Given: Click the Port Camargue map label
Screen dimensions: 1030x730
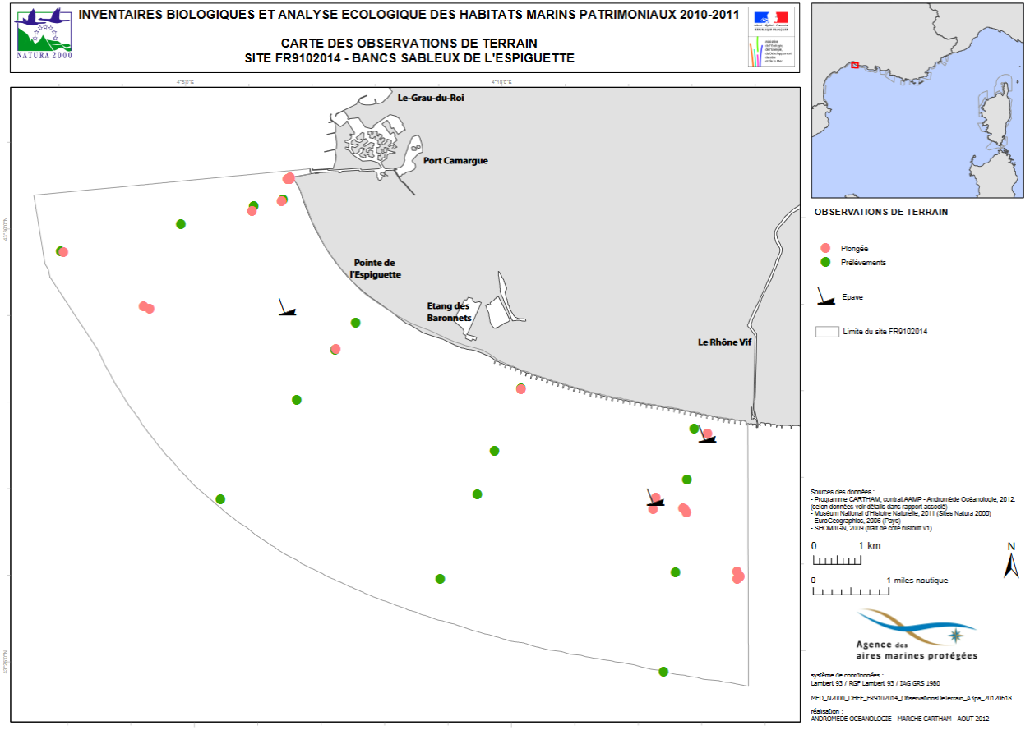Looking at the screenshot, I should (x=455, y=161).
